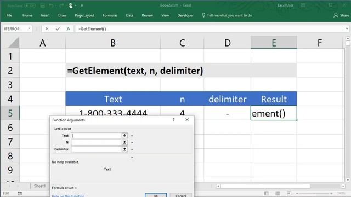The height and width of the screenshot is (197, 351).
Task: Toggle the AutoSave switch
Action: pos(30,5)
